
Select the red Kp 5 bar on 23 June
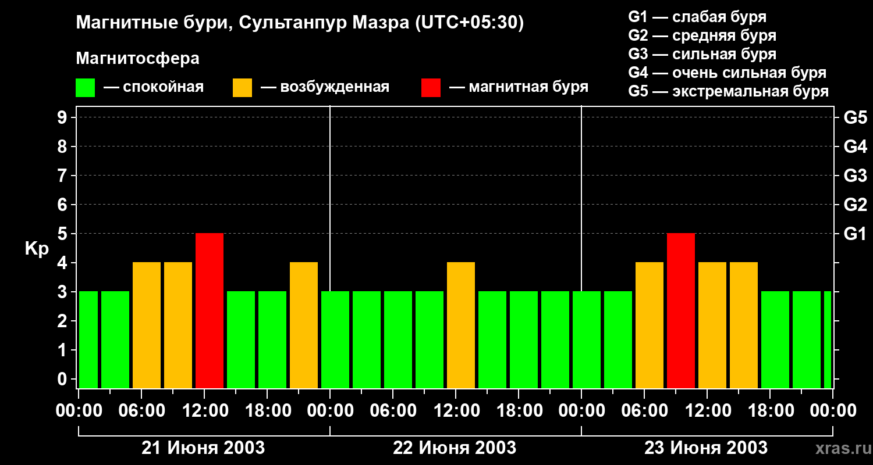(x=681, y=311)
